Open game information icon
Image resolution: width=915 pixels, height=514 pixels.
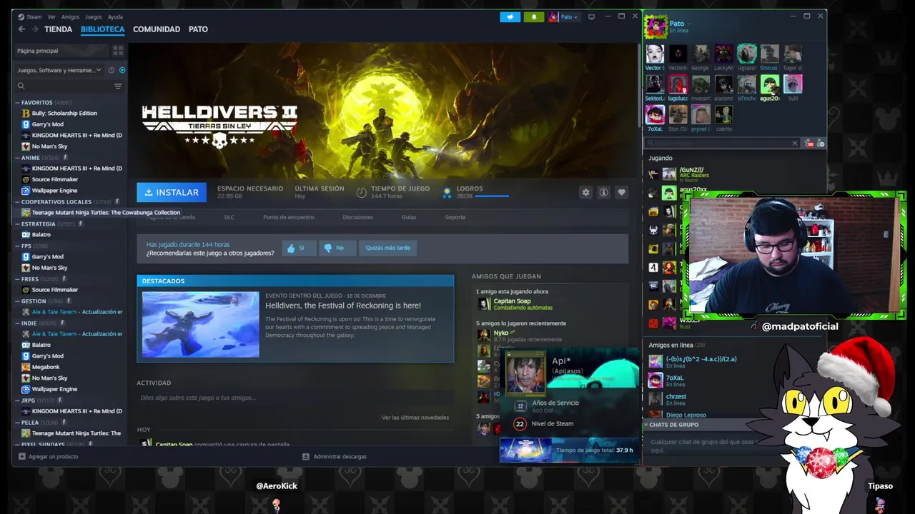604,193
